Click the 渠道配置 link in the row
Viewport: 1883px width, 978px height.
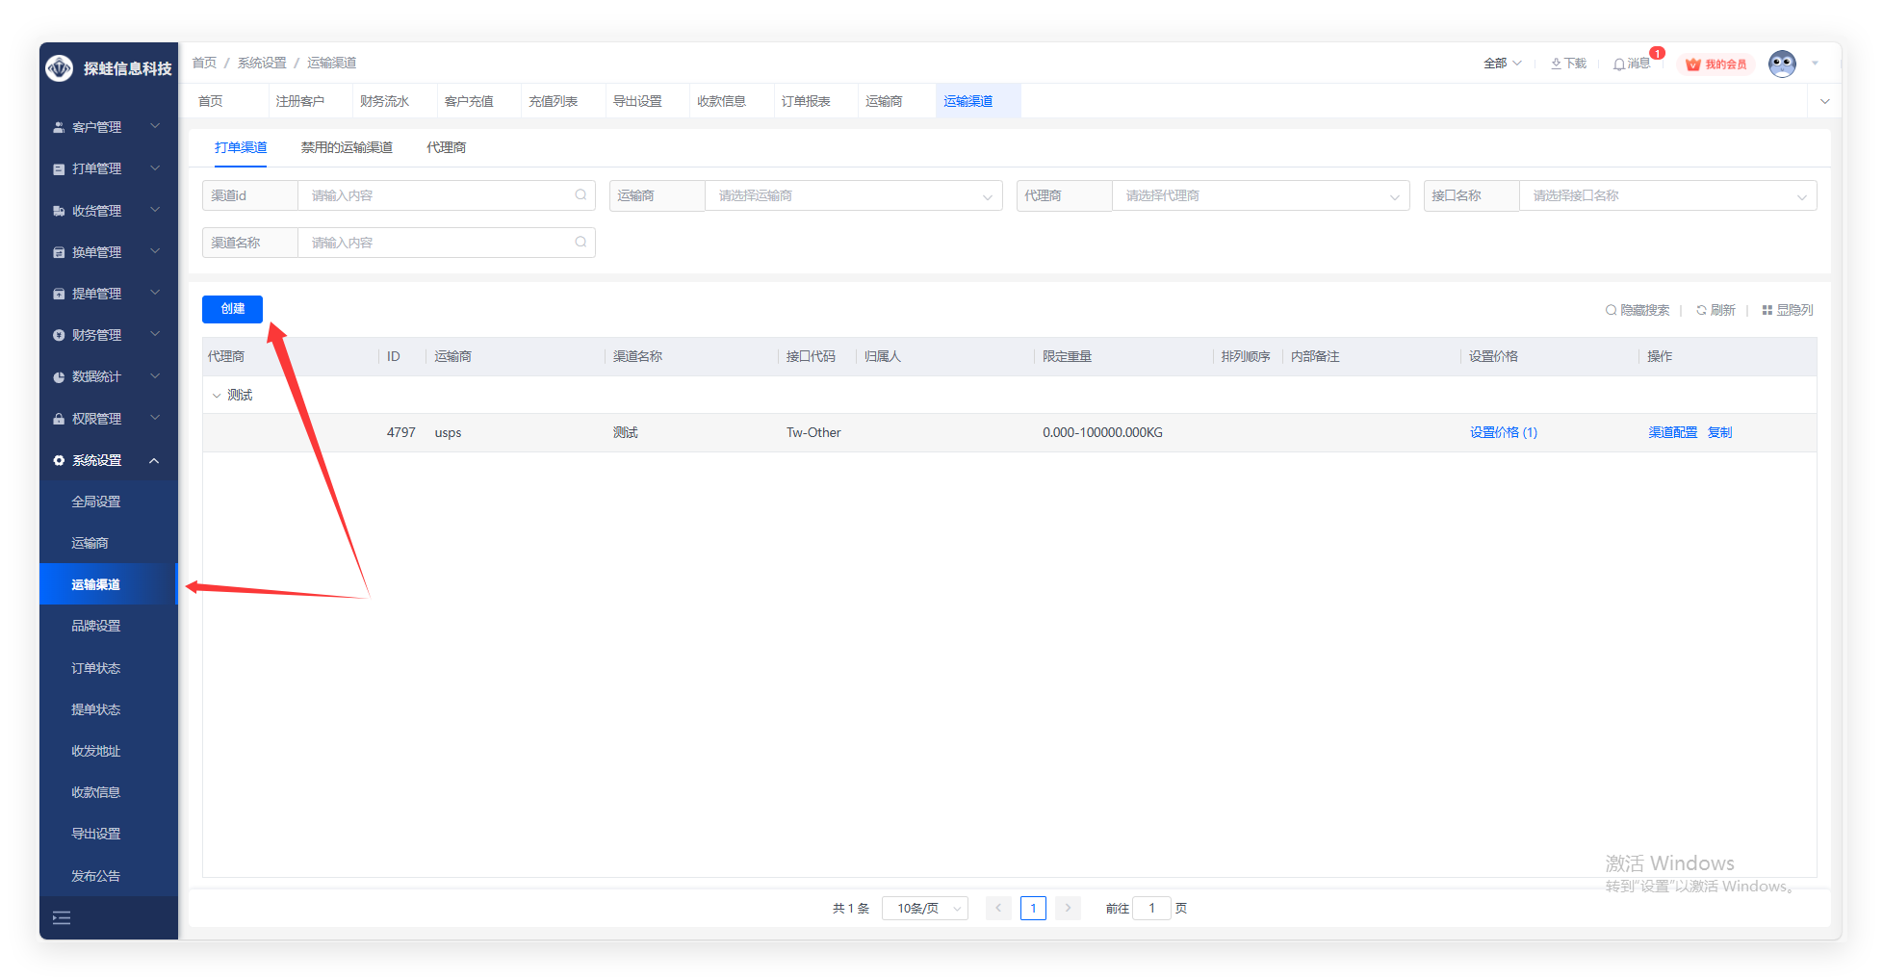tap(1672, 433)
